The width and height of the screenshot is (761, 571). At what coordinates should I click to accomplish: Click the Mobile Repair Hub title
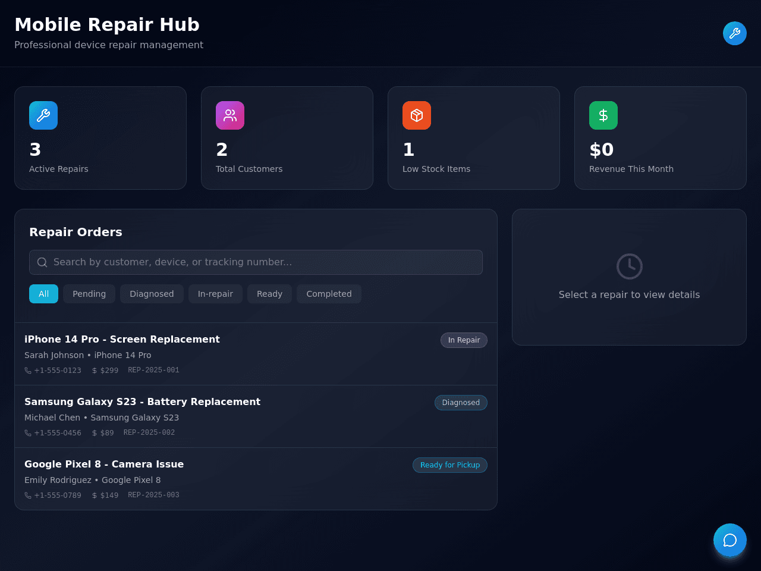pos(107,24)
